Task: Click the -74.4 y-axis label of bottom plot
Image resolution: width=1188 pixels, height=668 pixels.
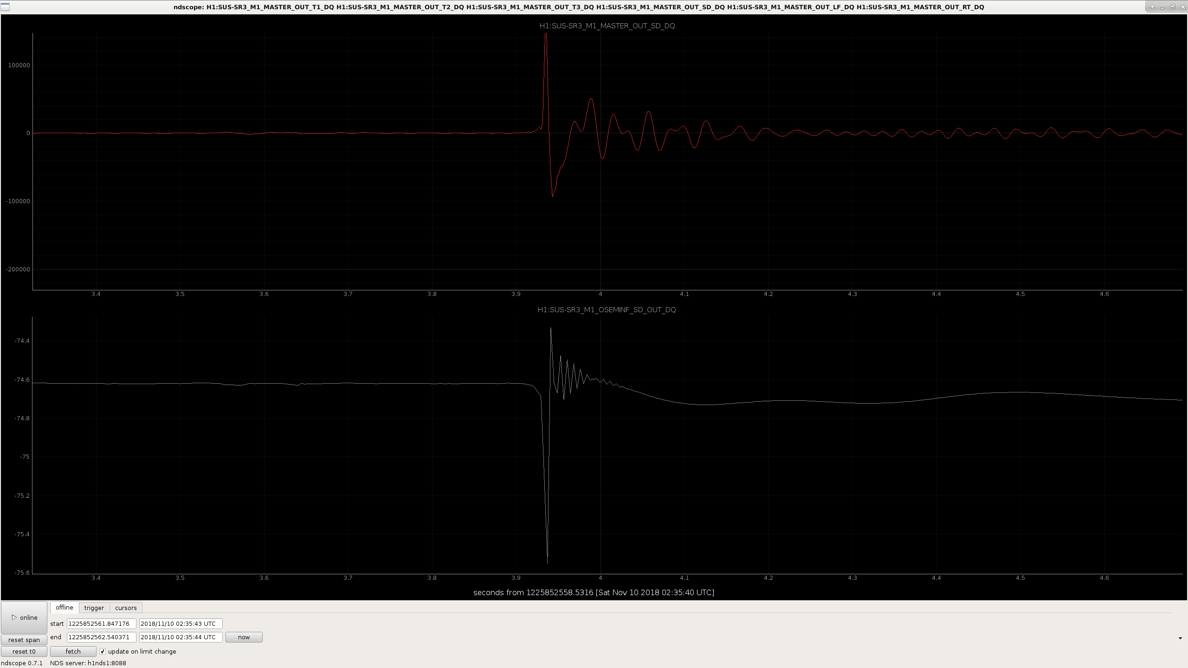Action: tap(22, 341)
